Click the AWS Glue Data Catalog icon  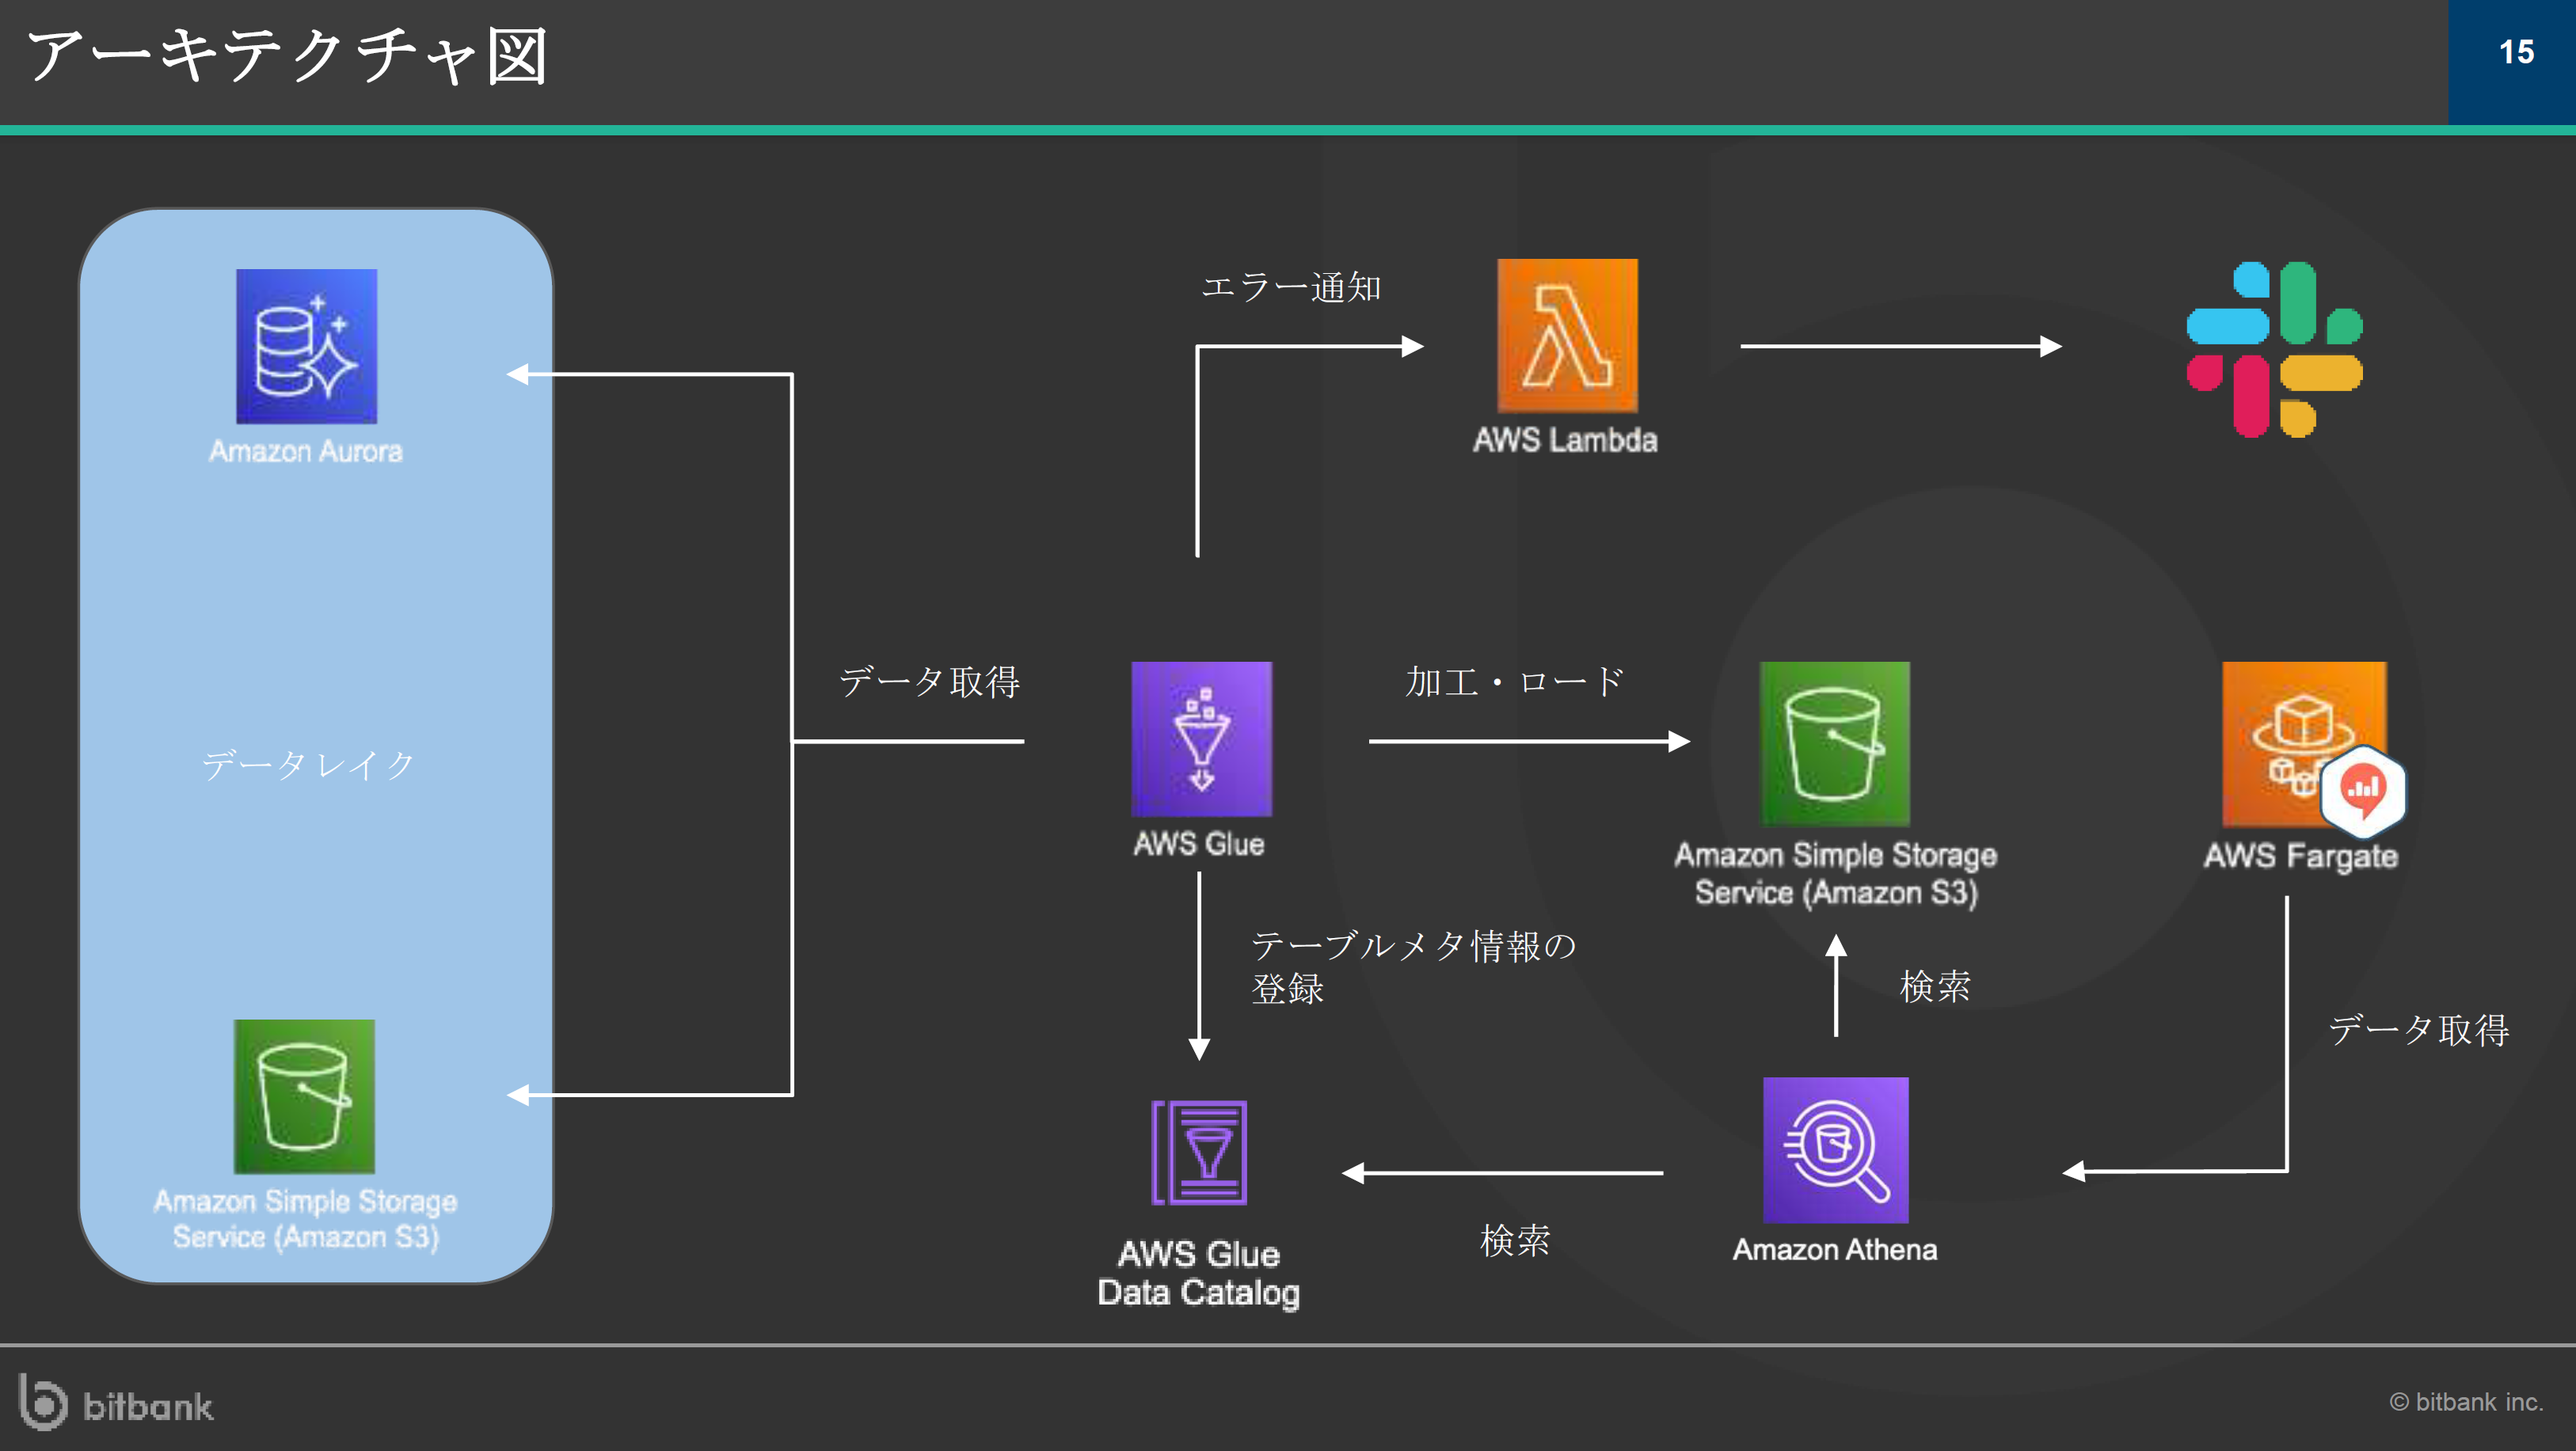point(1199,1153)
